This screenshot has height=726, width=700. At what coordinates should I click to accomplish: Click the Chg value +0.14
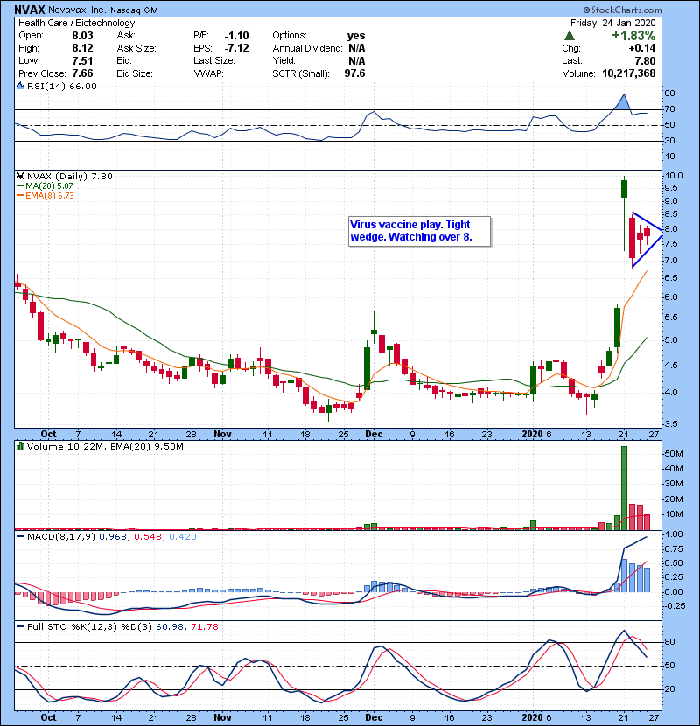(x=642, y=48)
